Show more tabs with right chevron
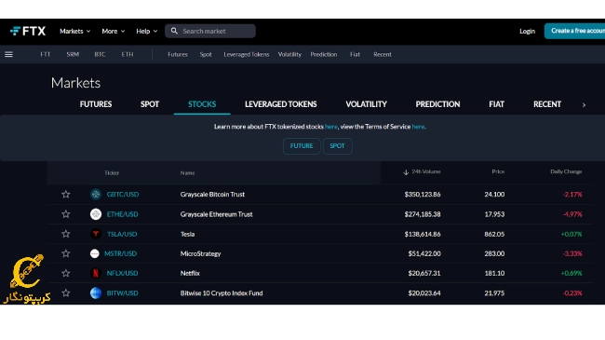Screen dimensions: 605x340 [584, 104]
